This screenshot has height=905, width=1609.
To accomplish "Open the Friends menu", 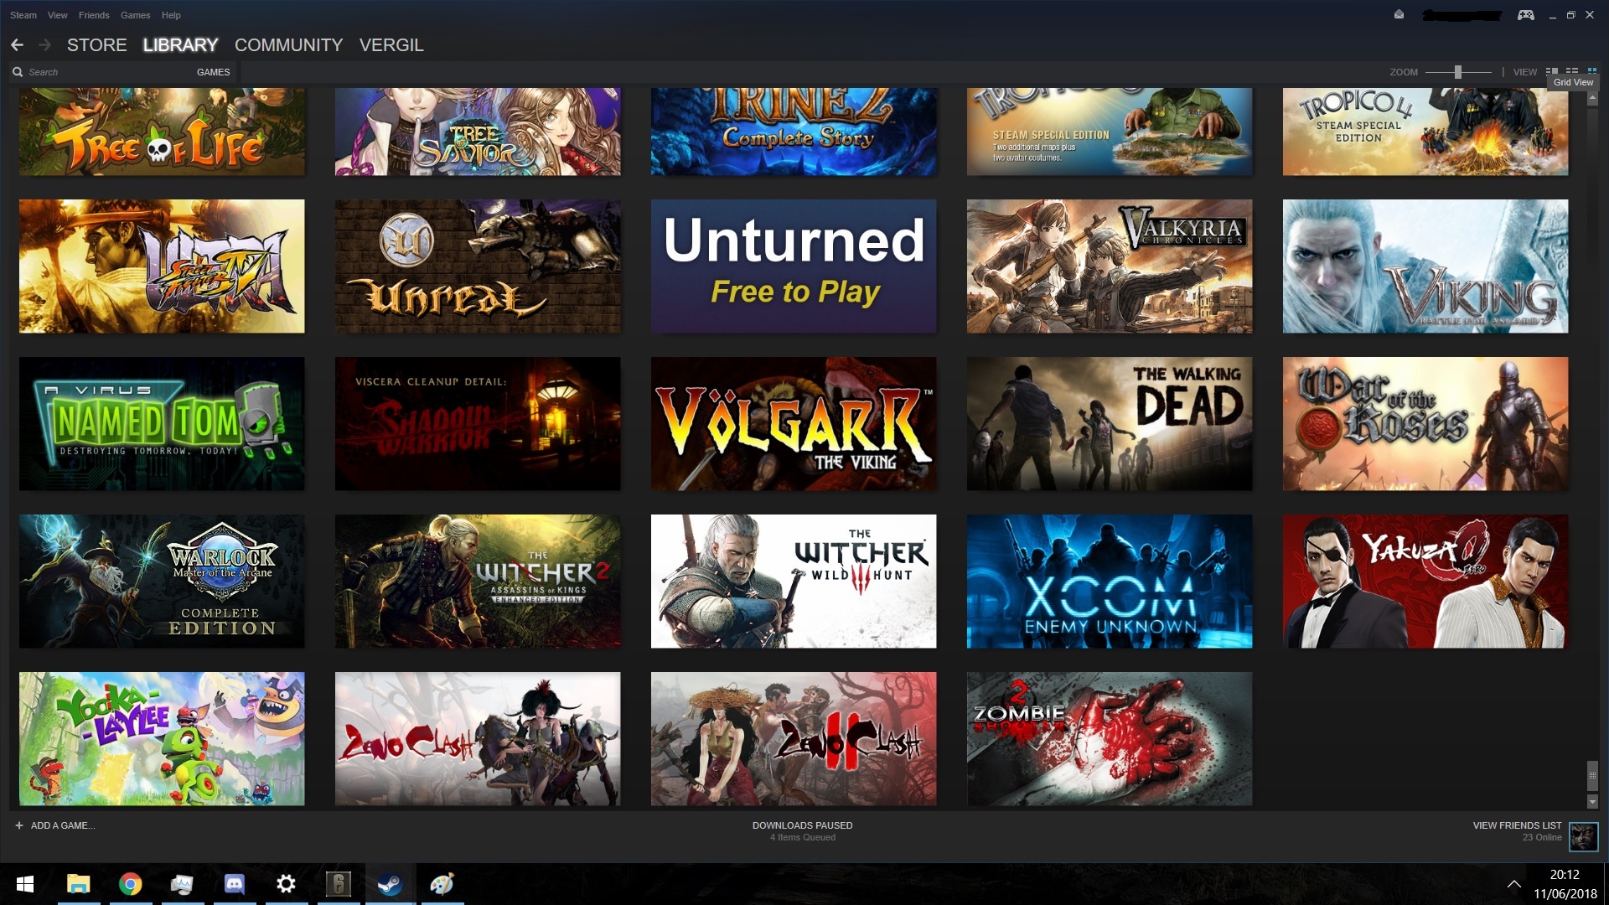I will (94, 15).
